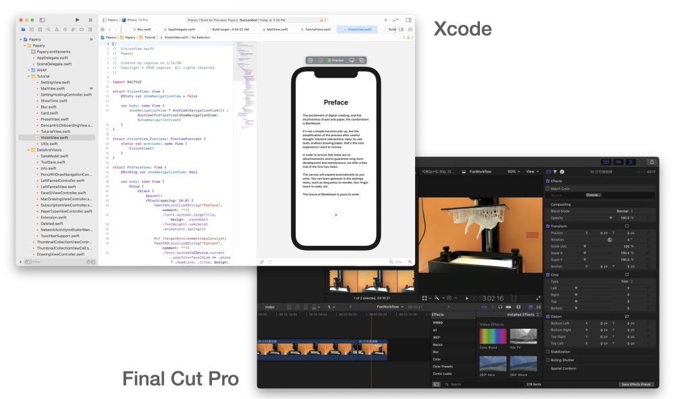This screenshot has height=399, width=675.
Task: Click the Final Cut Pro headphones solo icon
Action: [x=500, y=307]
